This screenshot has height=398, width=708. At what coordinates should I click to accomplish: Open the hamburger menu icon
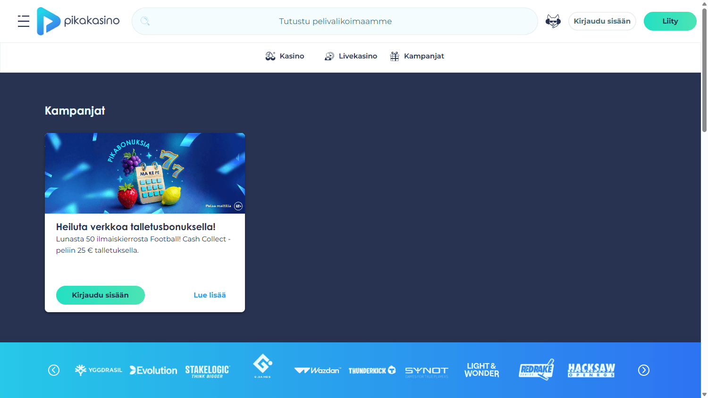24,21
